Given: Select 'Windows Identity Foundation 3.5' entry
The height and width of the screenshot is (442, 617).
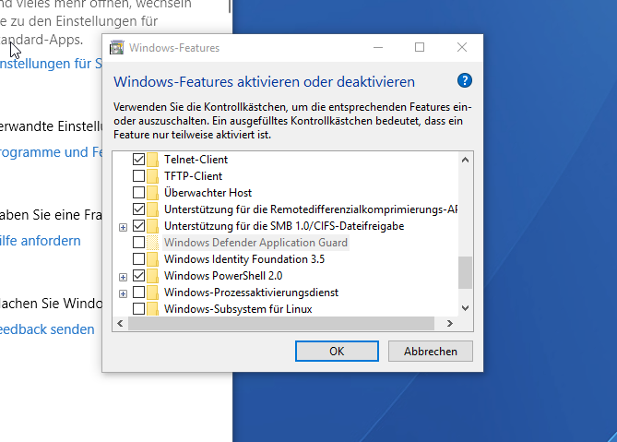Looking at the screenshot, I should (x=244, y=259).
